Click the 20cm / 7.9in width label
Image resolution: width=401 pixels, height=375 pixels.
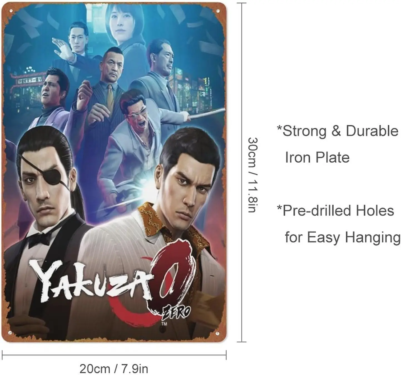coord(114,369)
